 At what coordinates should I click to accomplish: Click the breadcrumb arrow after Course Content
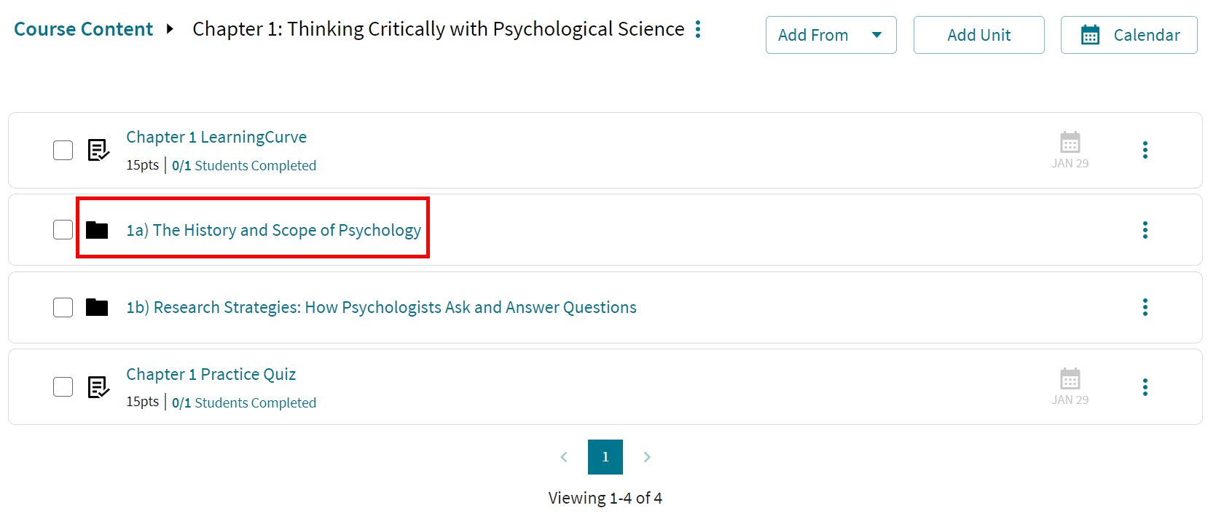tap(170, 30)
